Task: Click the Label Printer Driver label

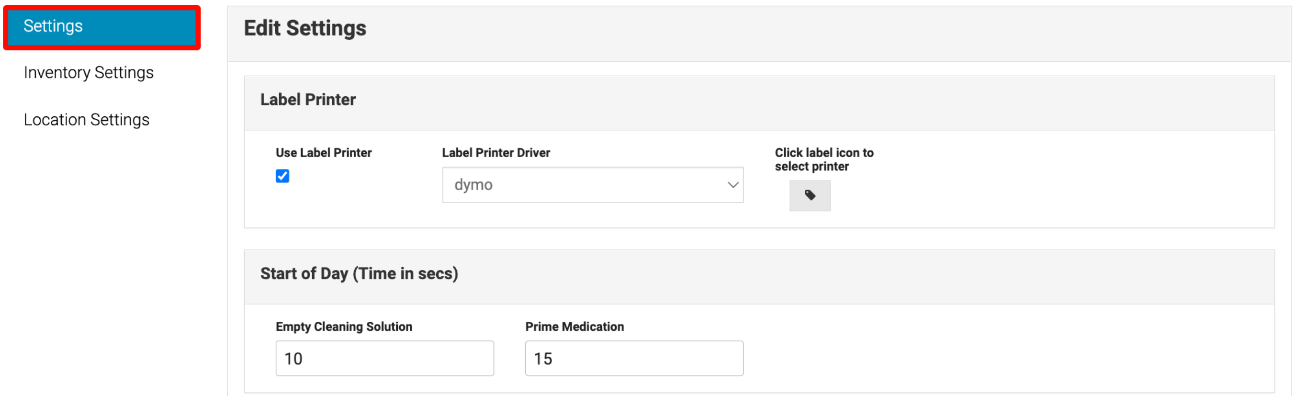Action: [x=495, y=153]
